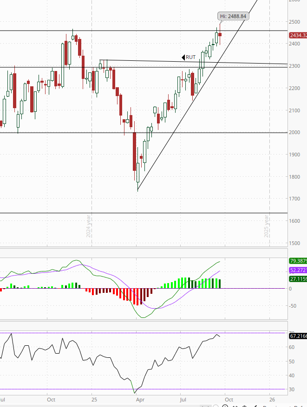Screen dimensions: 307x407
Task: Select the RUT symbol label arrow
Action: pos(183,57)
